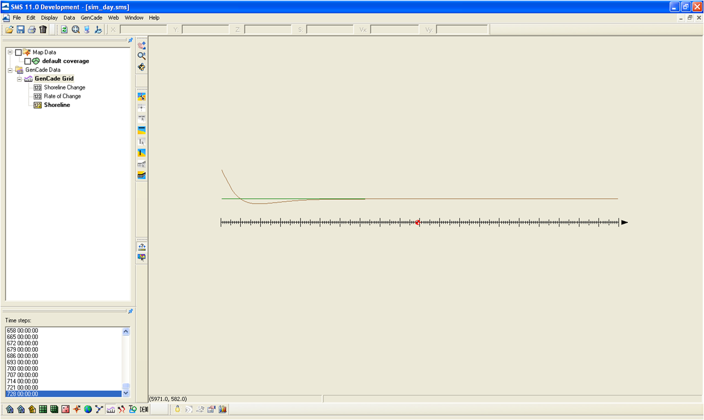
Task: Refresh the display with the green arrows icon
Action: pyautogui.click(x=64, y=29)
